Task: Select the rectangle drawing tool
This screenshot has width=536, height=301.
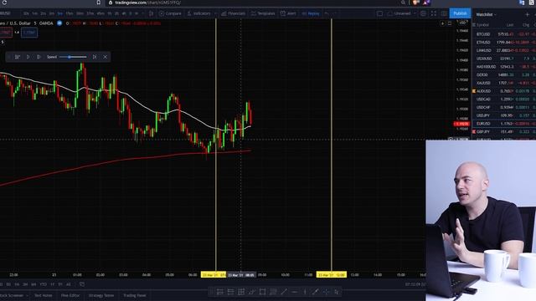Action: (262, 292)
